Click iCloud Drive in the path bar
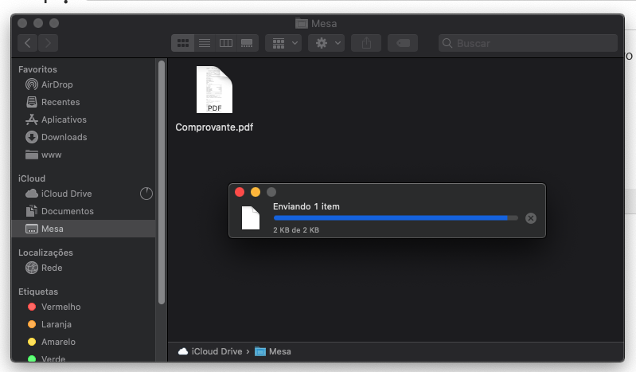The width and height of the screenshot is (636, 372). tap(210, 351)
